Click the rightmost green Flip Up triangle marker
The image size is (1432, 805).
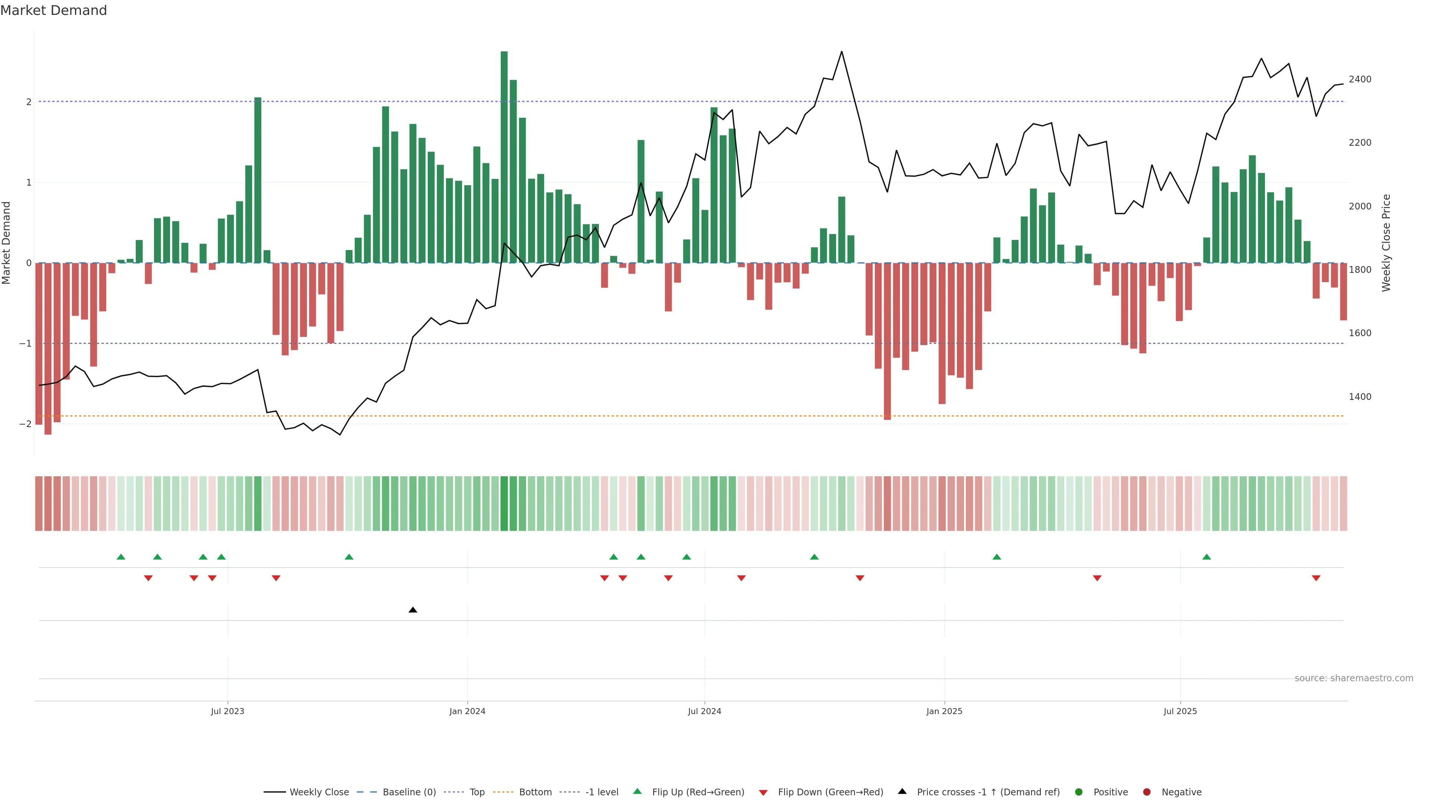(1206, 557)
